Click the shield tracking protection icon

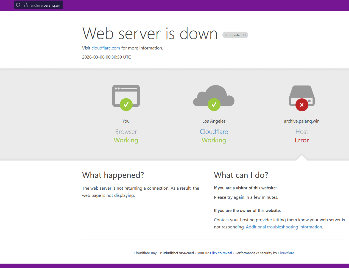click(18, 5)
